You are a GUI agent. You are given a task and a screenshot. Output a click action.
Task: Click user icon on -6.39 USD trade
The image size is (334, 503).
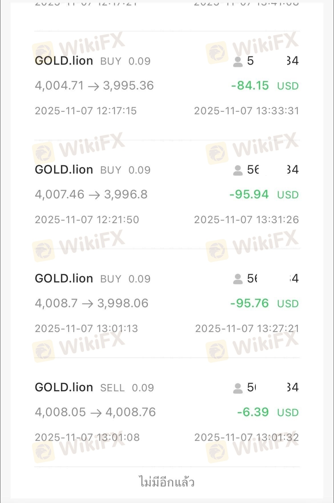click(x=238, y=388)
